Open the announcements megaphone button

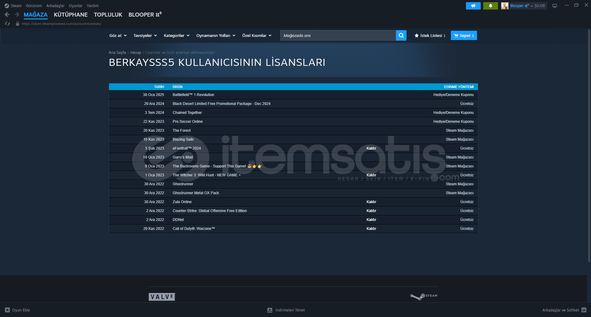click(473, 6)
